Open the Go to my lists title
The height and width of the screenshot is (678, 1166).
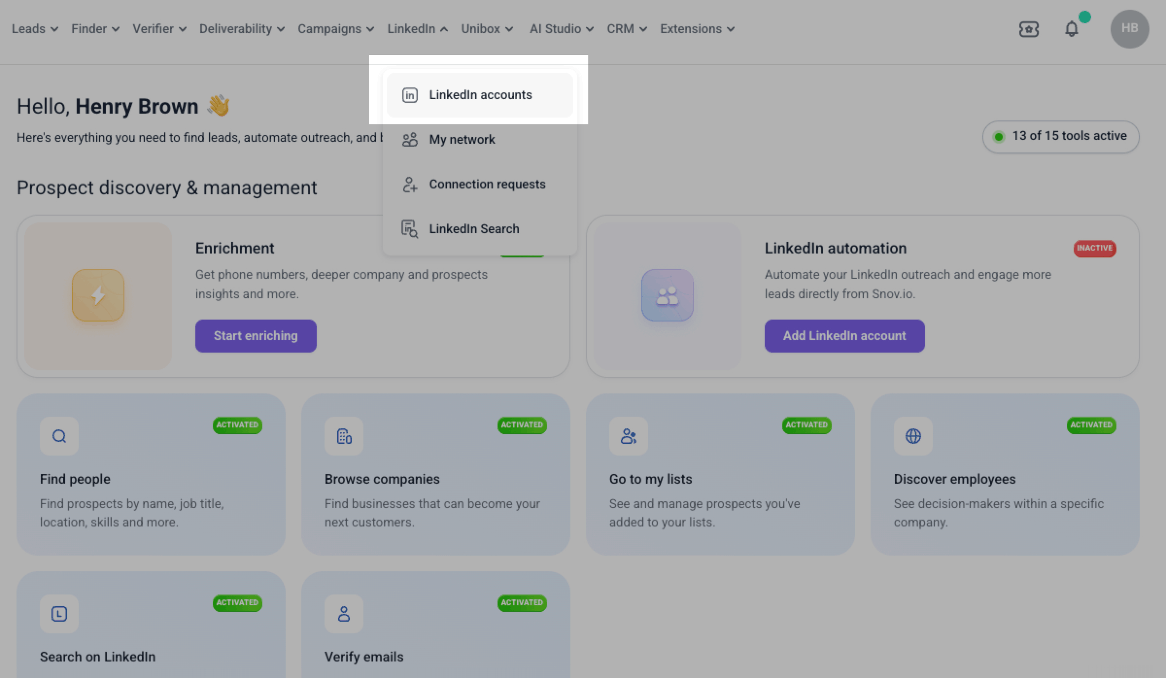651,479
